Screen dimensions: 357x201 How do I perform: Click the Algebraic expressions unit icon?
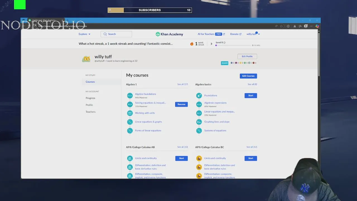[199, 104]
